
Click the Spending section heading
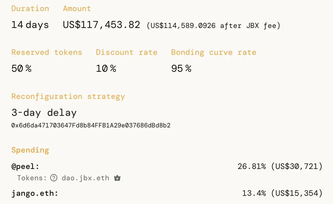pos(30,150)
